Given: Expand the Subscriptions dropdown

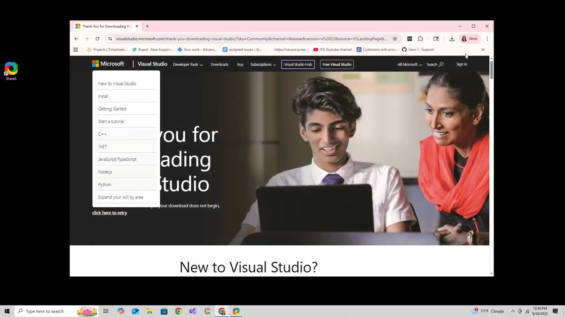Looking at the screenshot, I should (263, 64).
